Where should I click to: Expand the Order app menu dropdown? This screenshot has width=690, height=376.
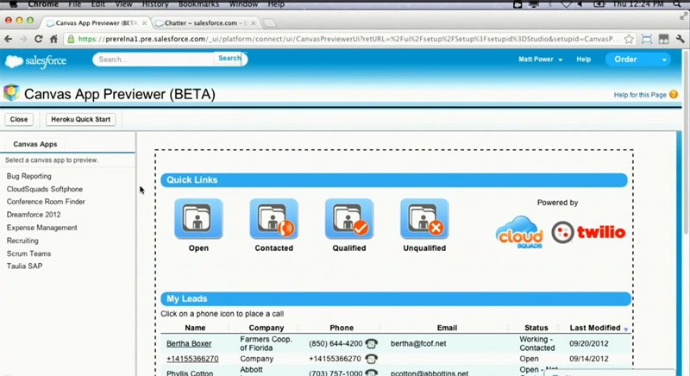click(x=664, y=60)
